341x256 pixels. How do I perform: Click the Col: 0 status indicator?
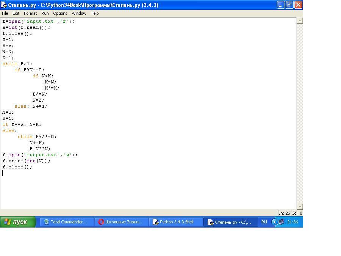pyautogui.click(x=297, y=213)
